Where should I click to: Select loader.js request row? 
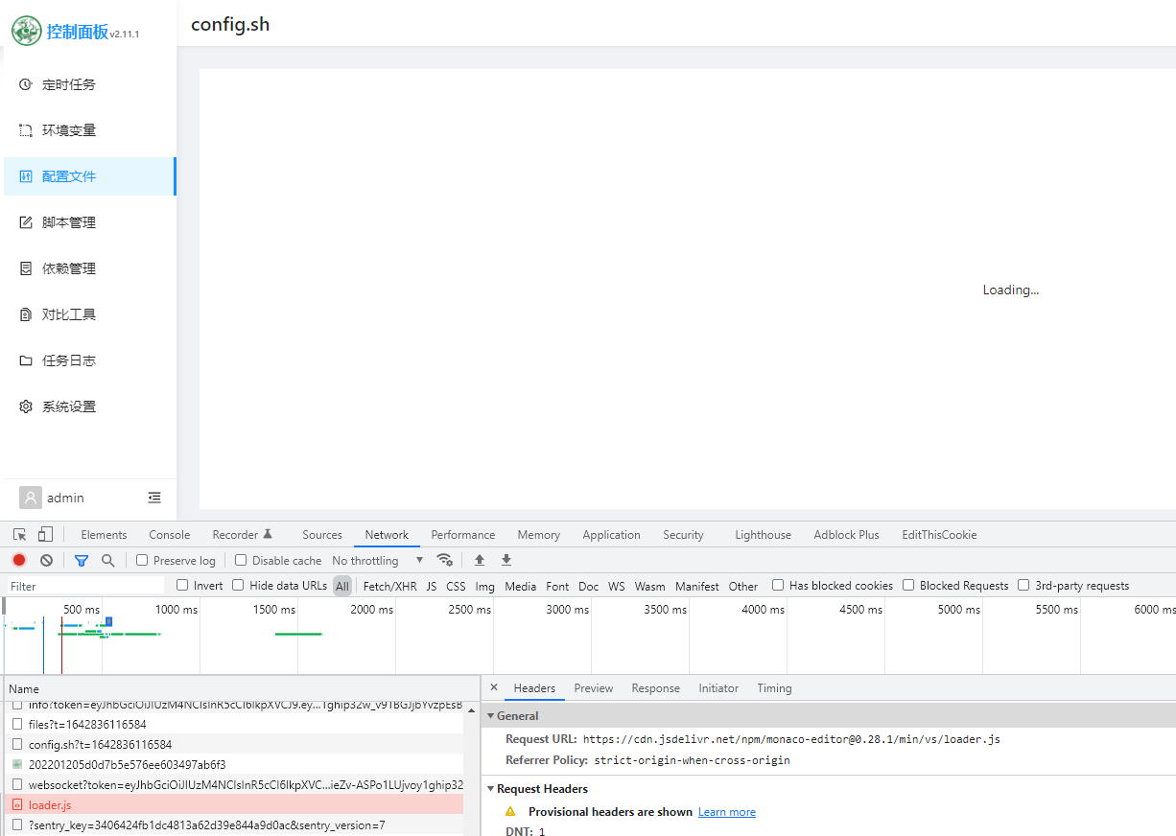pos(234,804)
